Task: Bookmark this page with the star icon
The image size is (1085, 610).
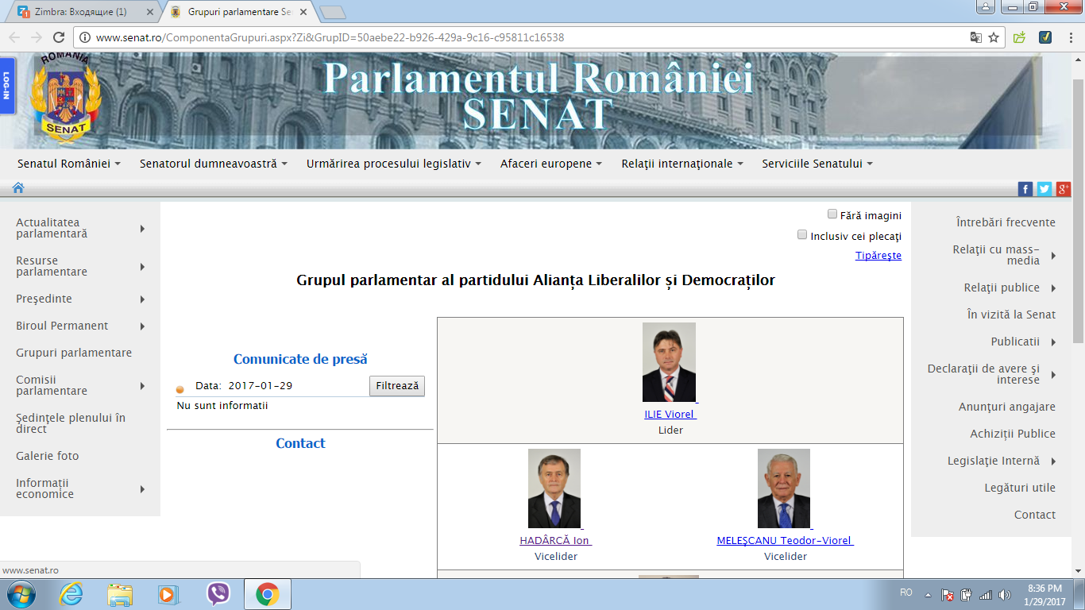Action: pos(994,37)
